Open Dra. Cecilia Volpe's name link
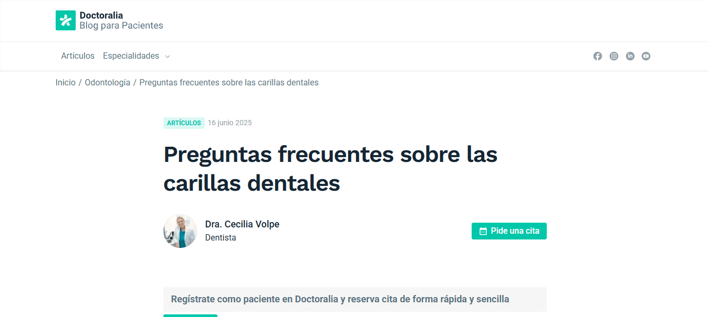Image resolution: width=708 pixels, height=317 pixels. click(x=242, y=224)
